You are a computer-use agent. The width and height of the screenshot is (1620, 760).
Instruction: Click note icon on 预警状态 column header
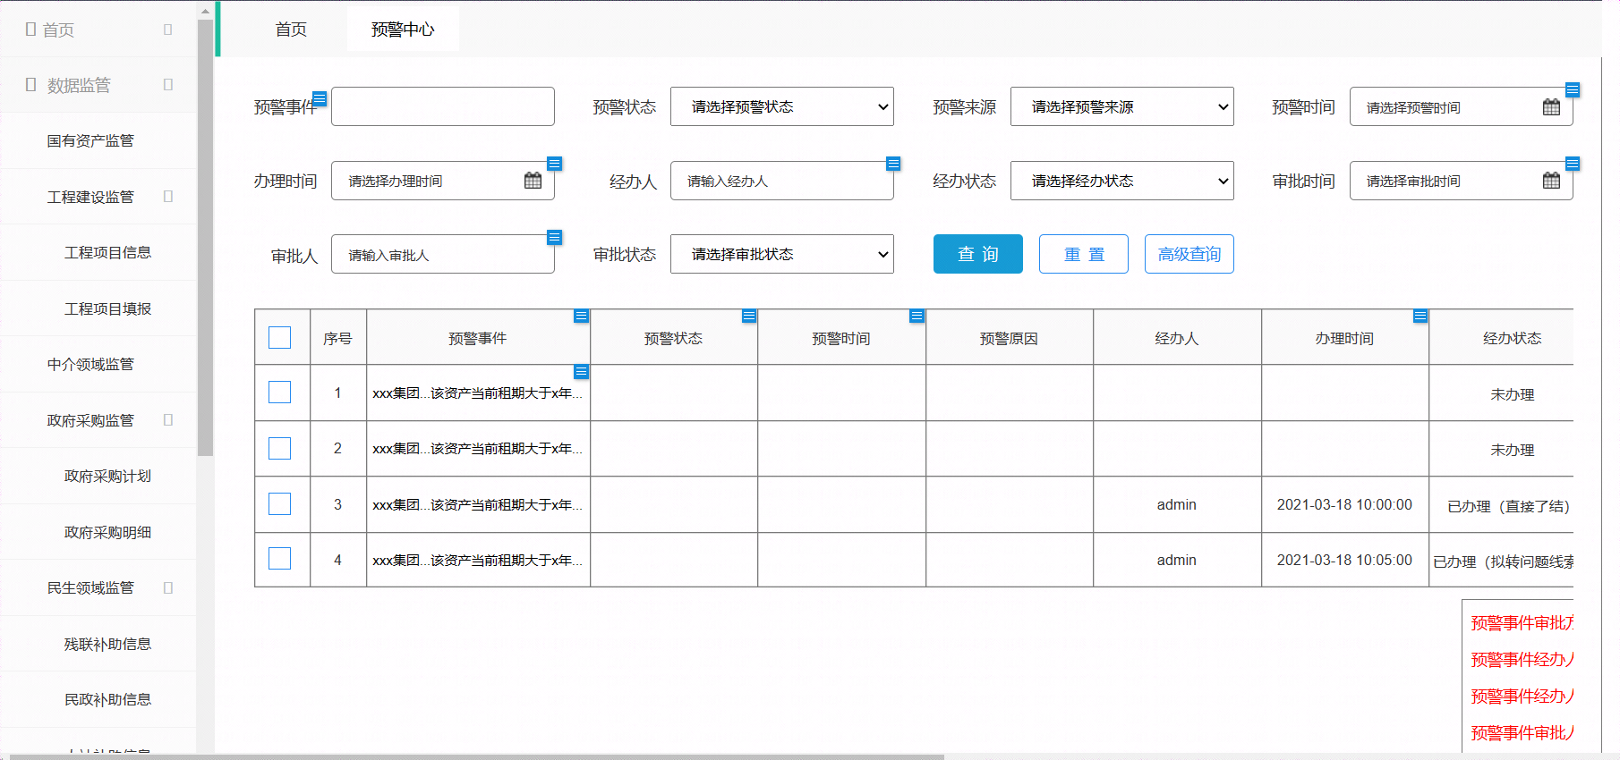click(749, 316)
